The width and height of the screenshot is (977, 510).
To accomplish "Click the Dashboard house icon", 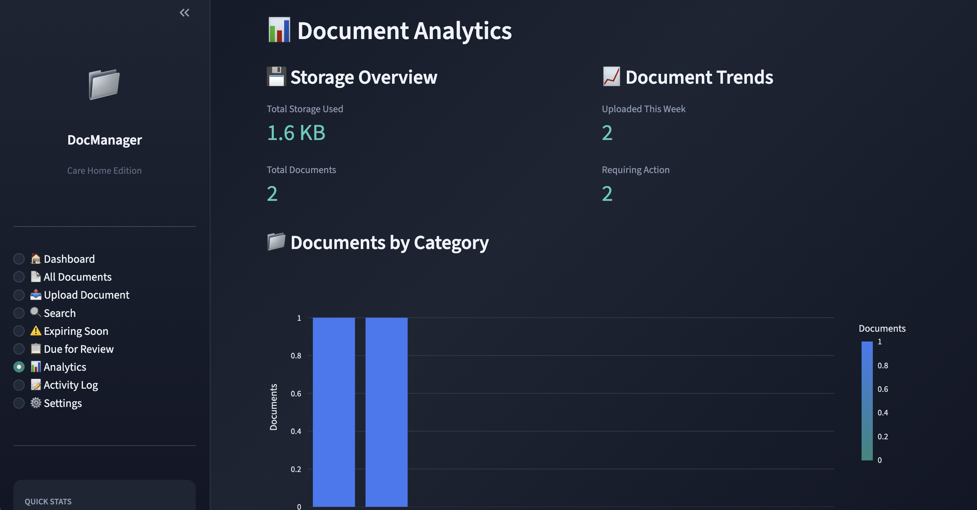I will click(x=36, y=259).
